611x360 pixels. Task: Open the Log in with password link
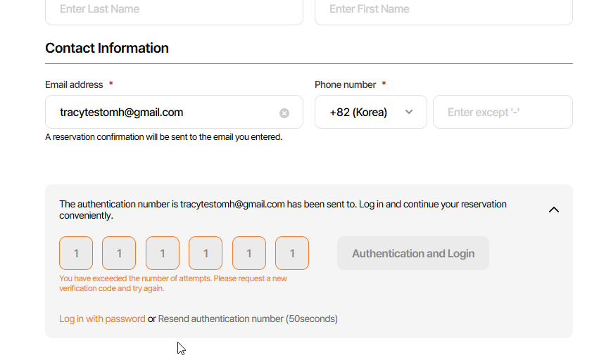pyautogui.click(x=102, y=319)
